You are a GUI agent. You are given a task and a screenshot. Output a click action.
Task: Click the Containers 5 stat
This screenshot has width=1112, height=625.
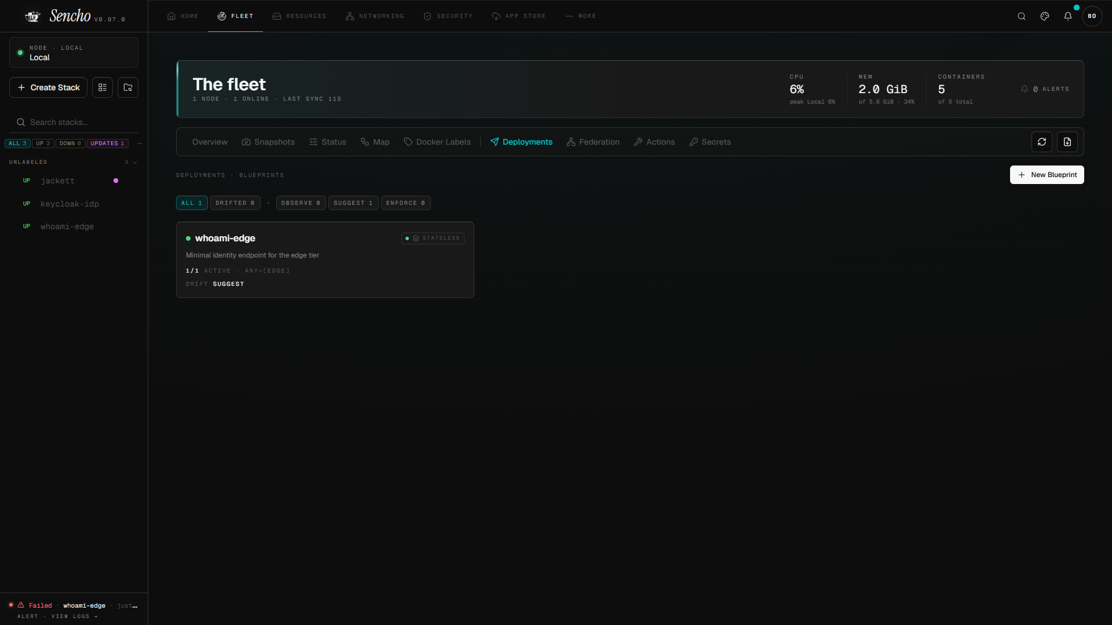pyautogui.click(x=961, y=89)
